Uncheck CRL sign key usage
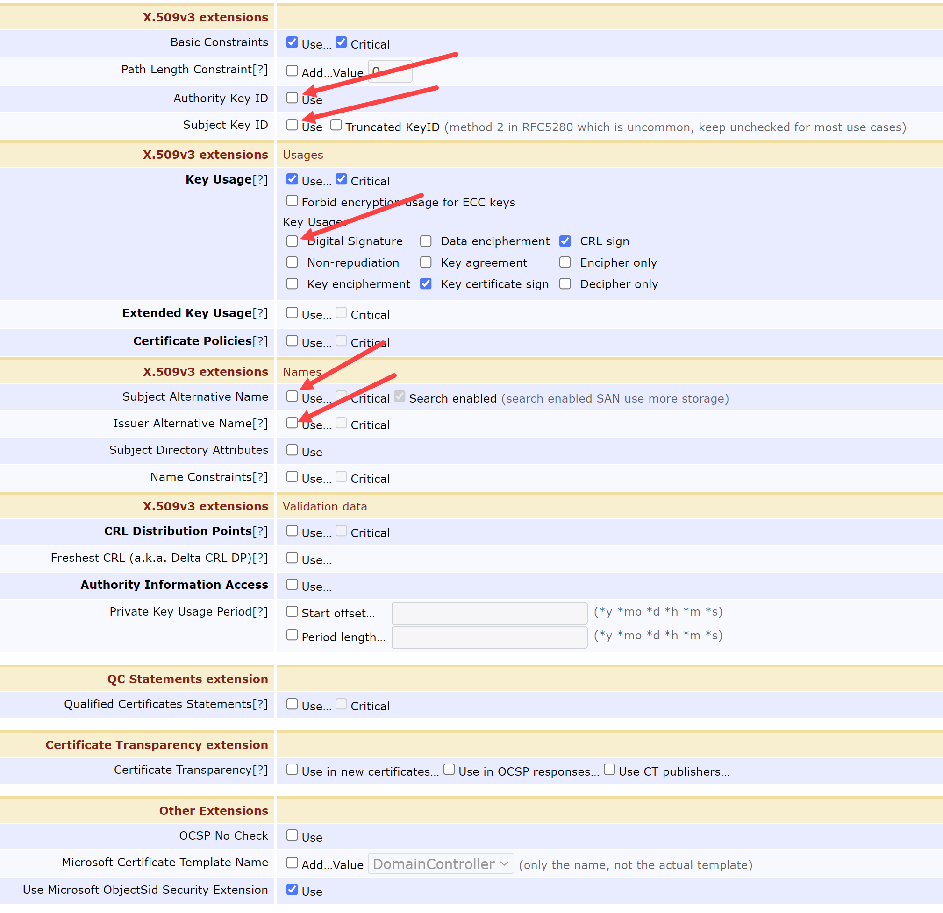The image size is (943, 913). click(x=565, y=241)
